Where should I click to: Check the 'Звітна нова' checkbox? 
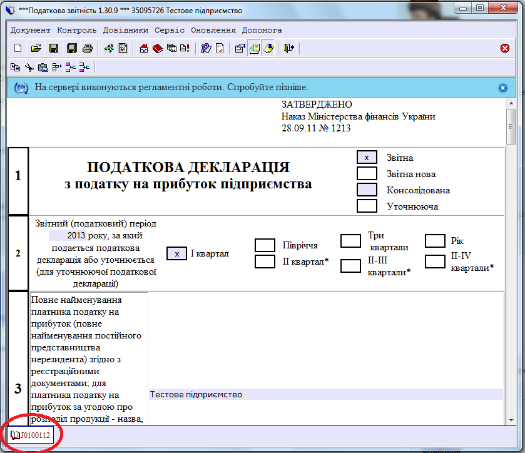pyautogui.click(x=367, y=173)
